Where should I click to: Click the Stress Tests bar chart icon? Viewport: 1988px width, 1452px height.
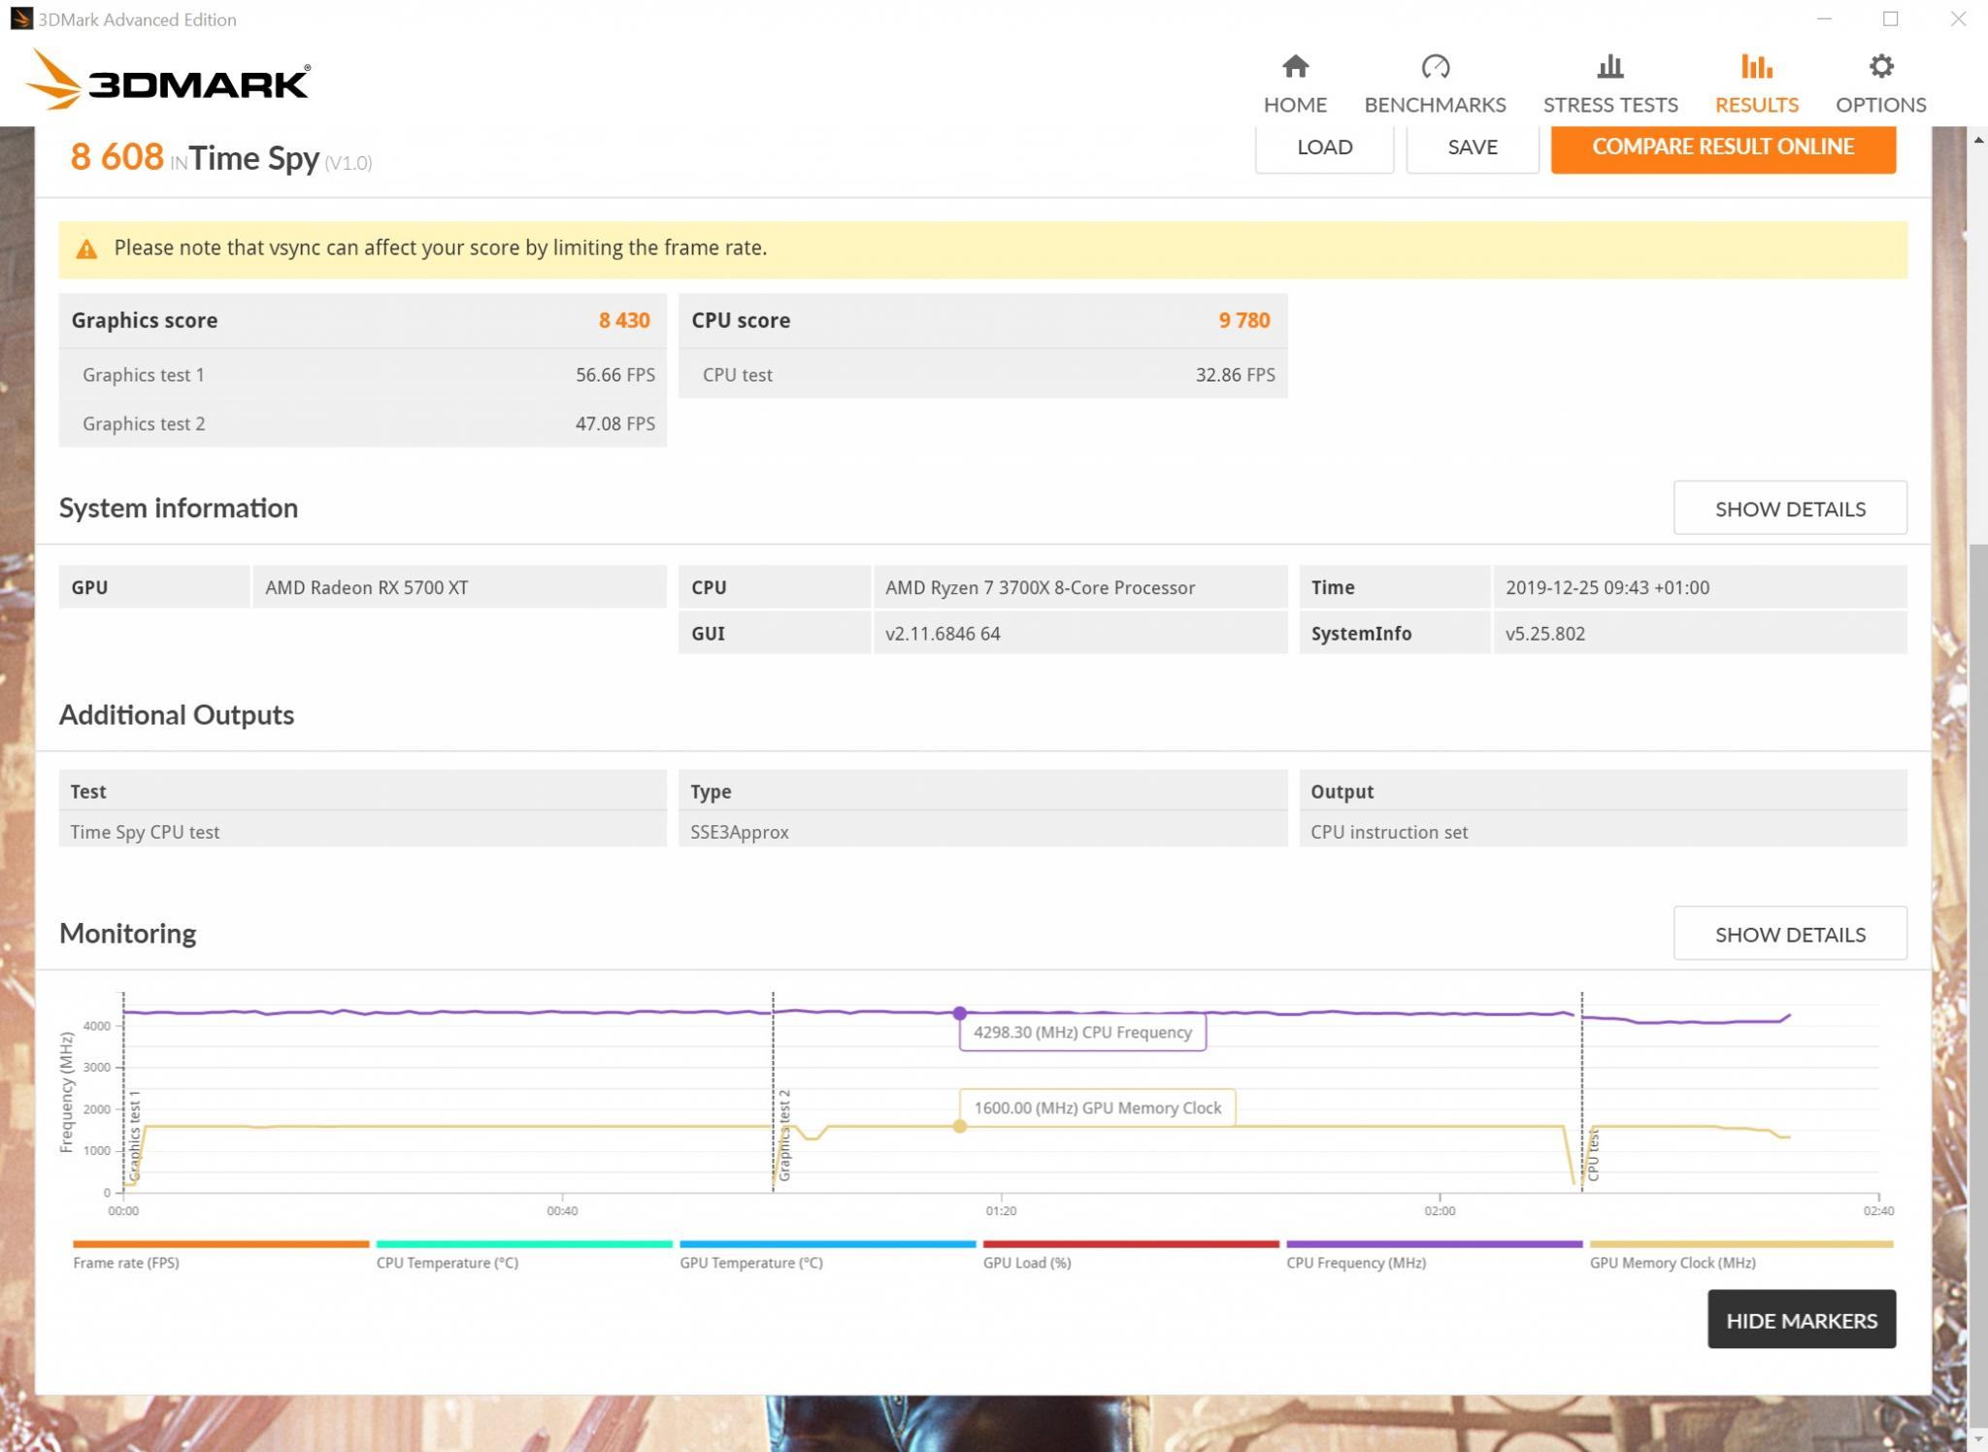tap(1610, 66)
